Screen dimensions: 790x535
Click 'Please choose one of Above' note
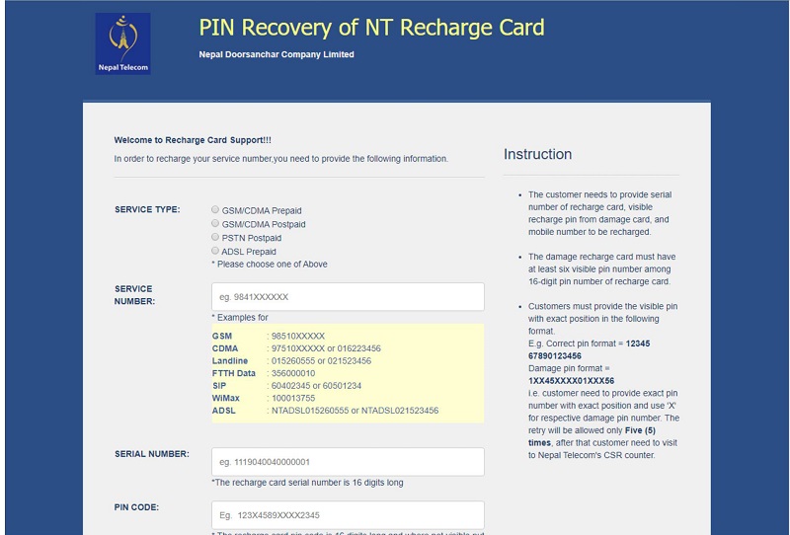click(270, 264)
